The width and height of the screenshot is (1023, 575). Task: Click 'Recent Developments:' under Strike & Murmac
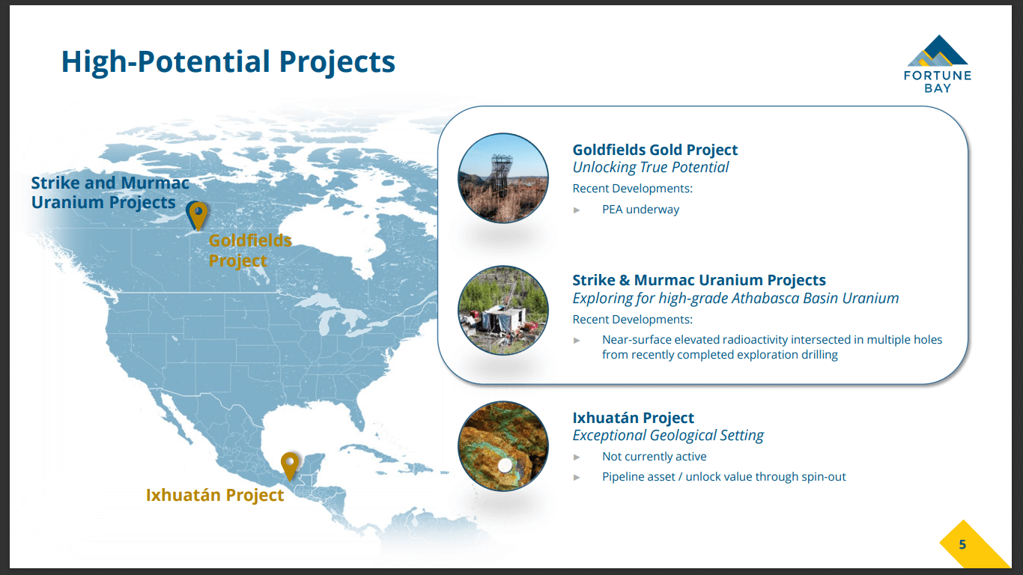pyautogui.click(x=633, y=320)
